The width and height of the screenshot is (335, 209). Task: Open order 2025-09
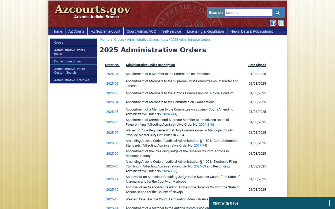tap(112, 154)
